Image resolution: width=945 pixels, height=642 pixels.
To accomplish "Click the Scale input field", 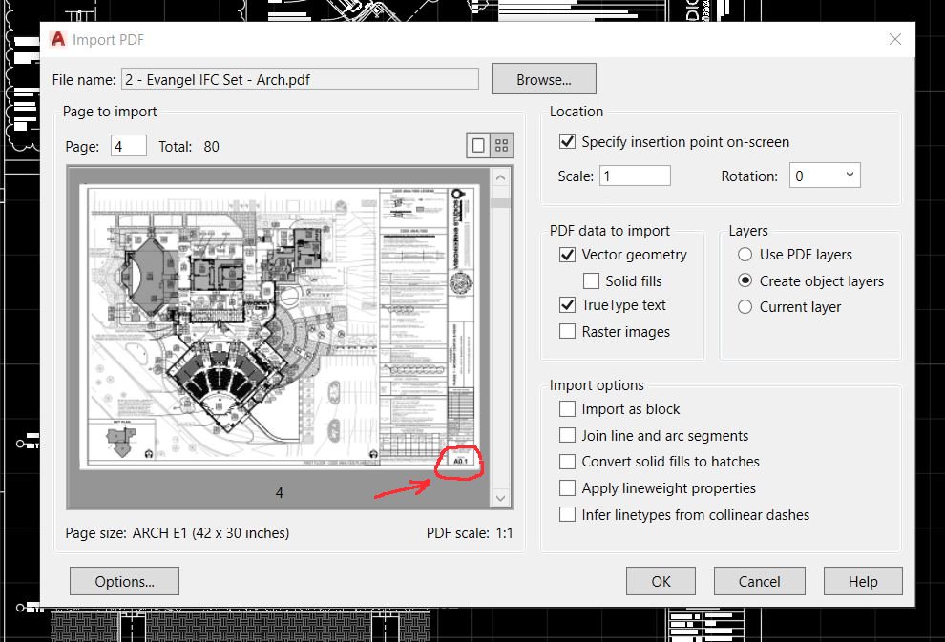I will (635, 176).
